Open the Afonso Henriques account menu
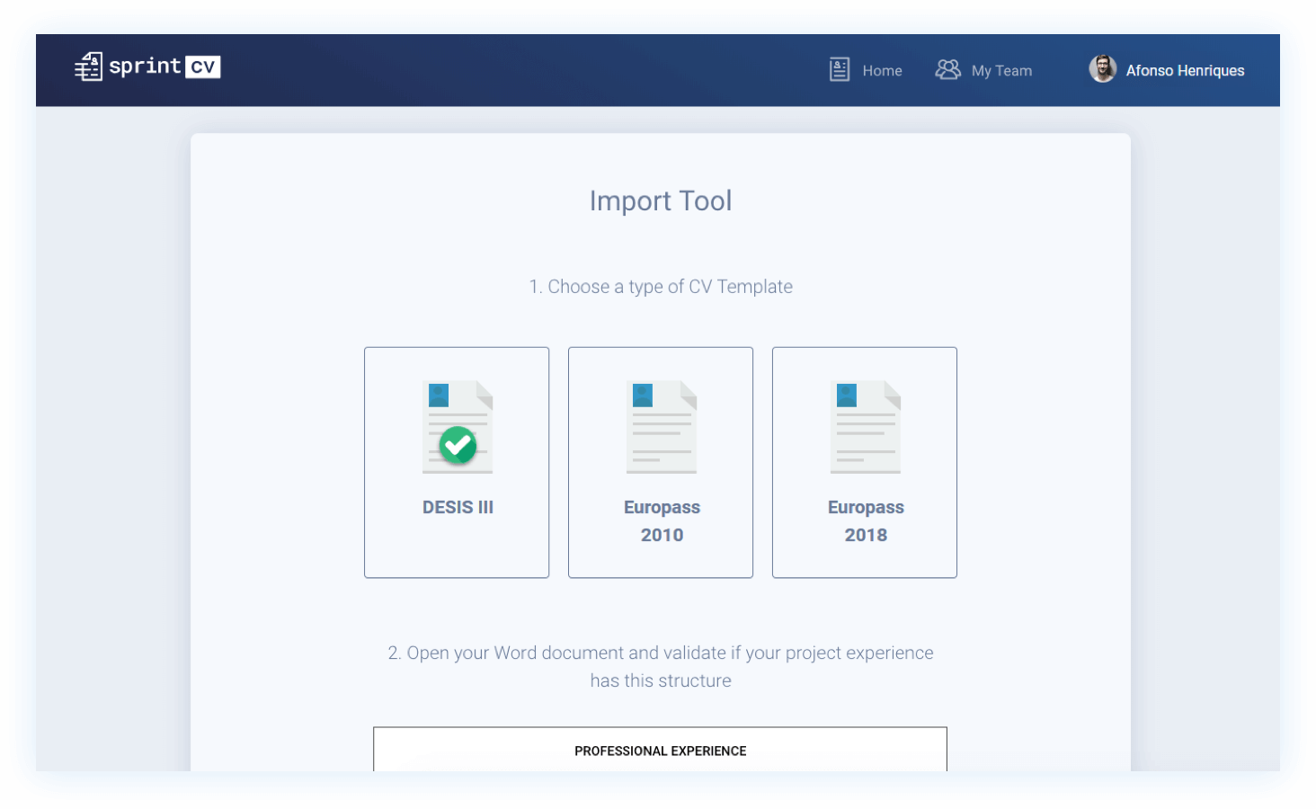Image resolution: width=1316 pixels, height=809 pixels. (1185, 70)
